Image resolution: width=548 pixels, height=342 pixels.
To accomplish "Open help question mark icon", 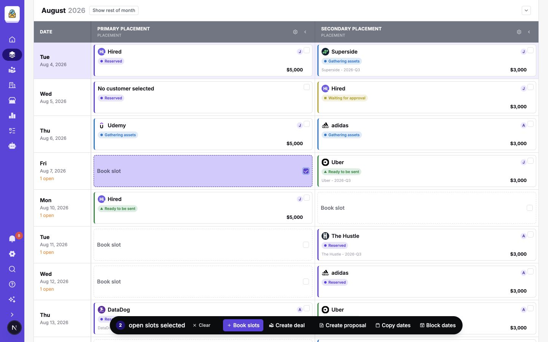I will pos(12,284).
